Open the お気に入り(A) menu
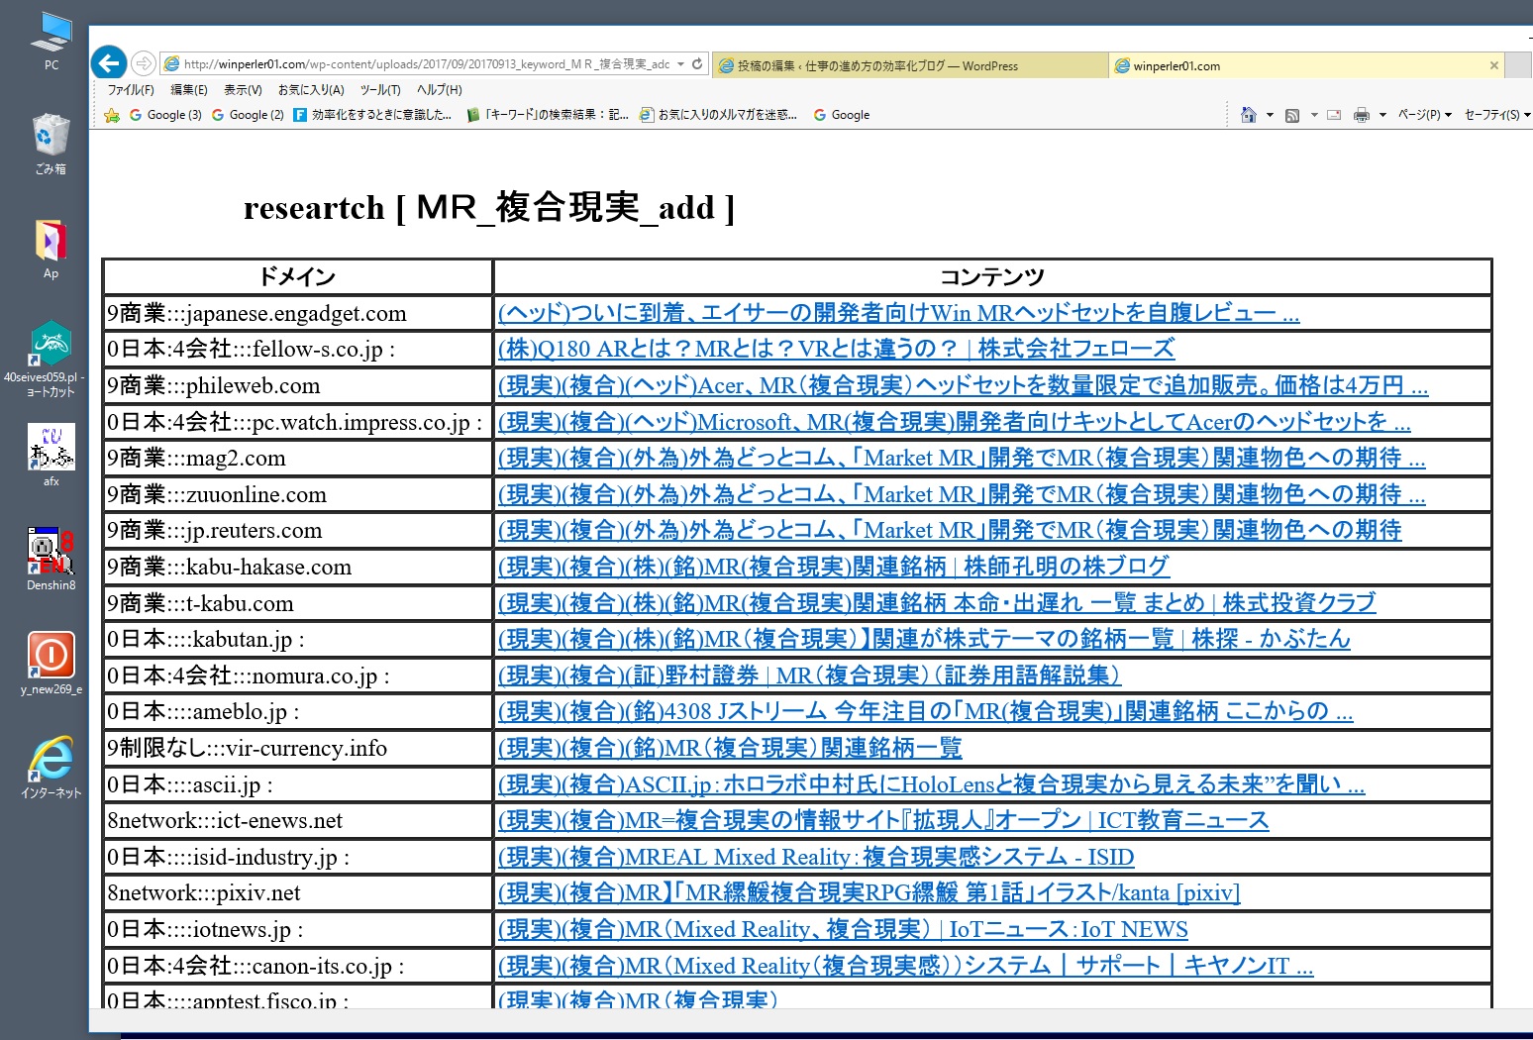 click(x=311, y=89)
